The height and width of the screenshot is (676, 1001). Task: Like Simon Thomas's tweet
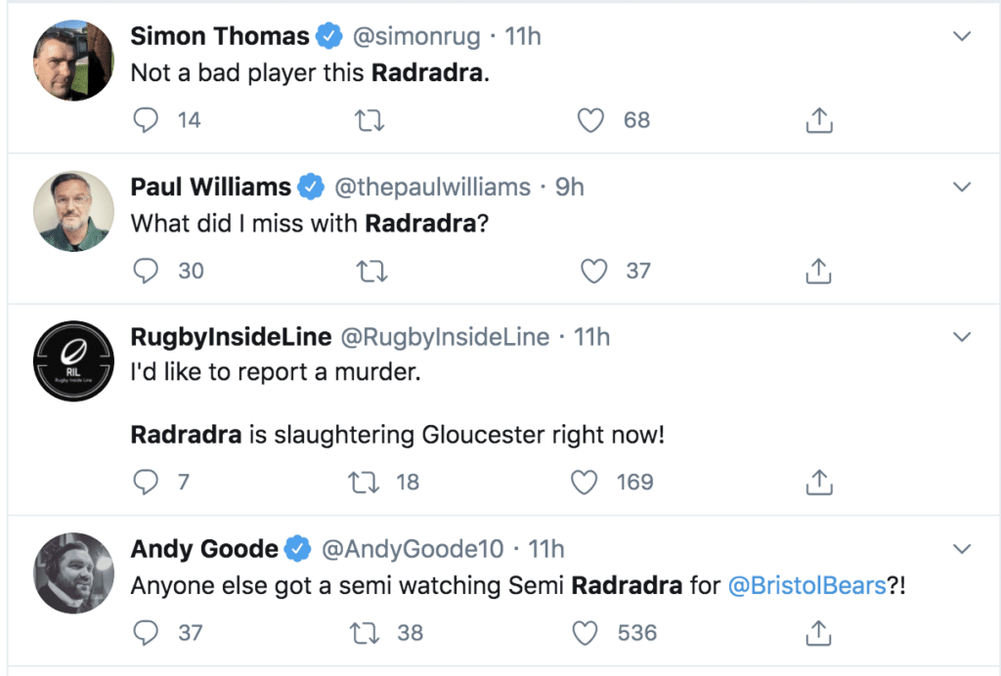coord(590,120)
